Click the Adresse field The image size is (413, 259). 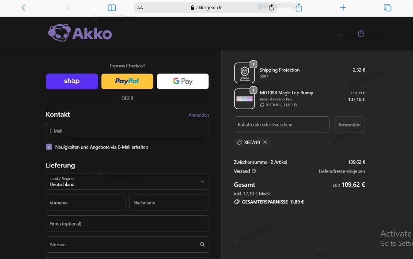[127, 244]
